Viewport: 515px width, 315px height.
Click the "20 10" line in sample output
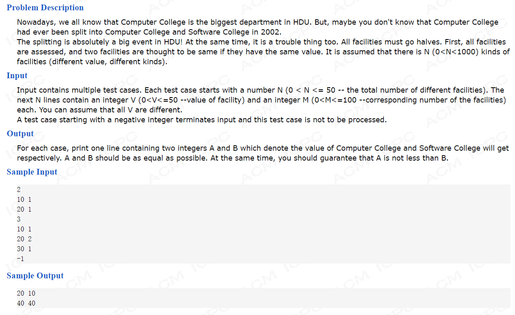26,293
